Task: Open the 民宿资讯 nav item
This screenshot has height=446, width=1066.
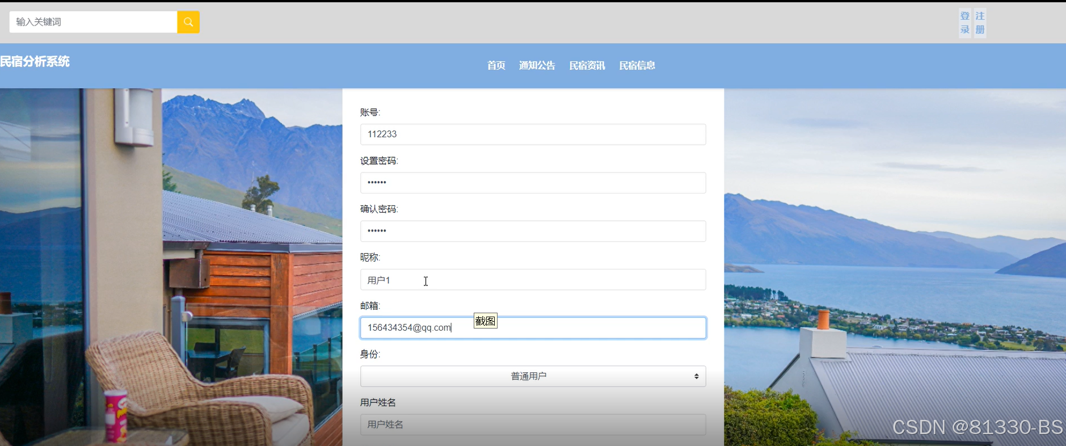Action: pos(587,66)
